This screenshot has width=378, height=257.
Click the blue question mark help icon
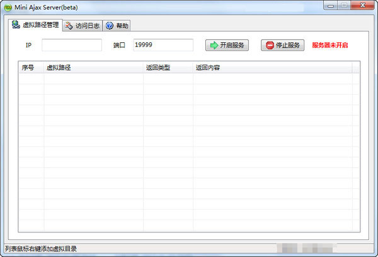click(x=109, y=26)
